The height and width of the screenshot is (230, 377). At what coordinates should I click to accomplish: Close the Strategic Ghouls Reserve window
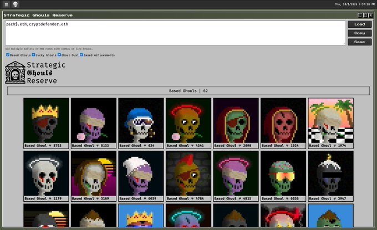pos(371,16)
